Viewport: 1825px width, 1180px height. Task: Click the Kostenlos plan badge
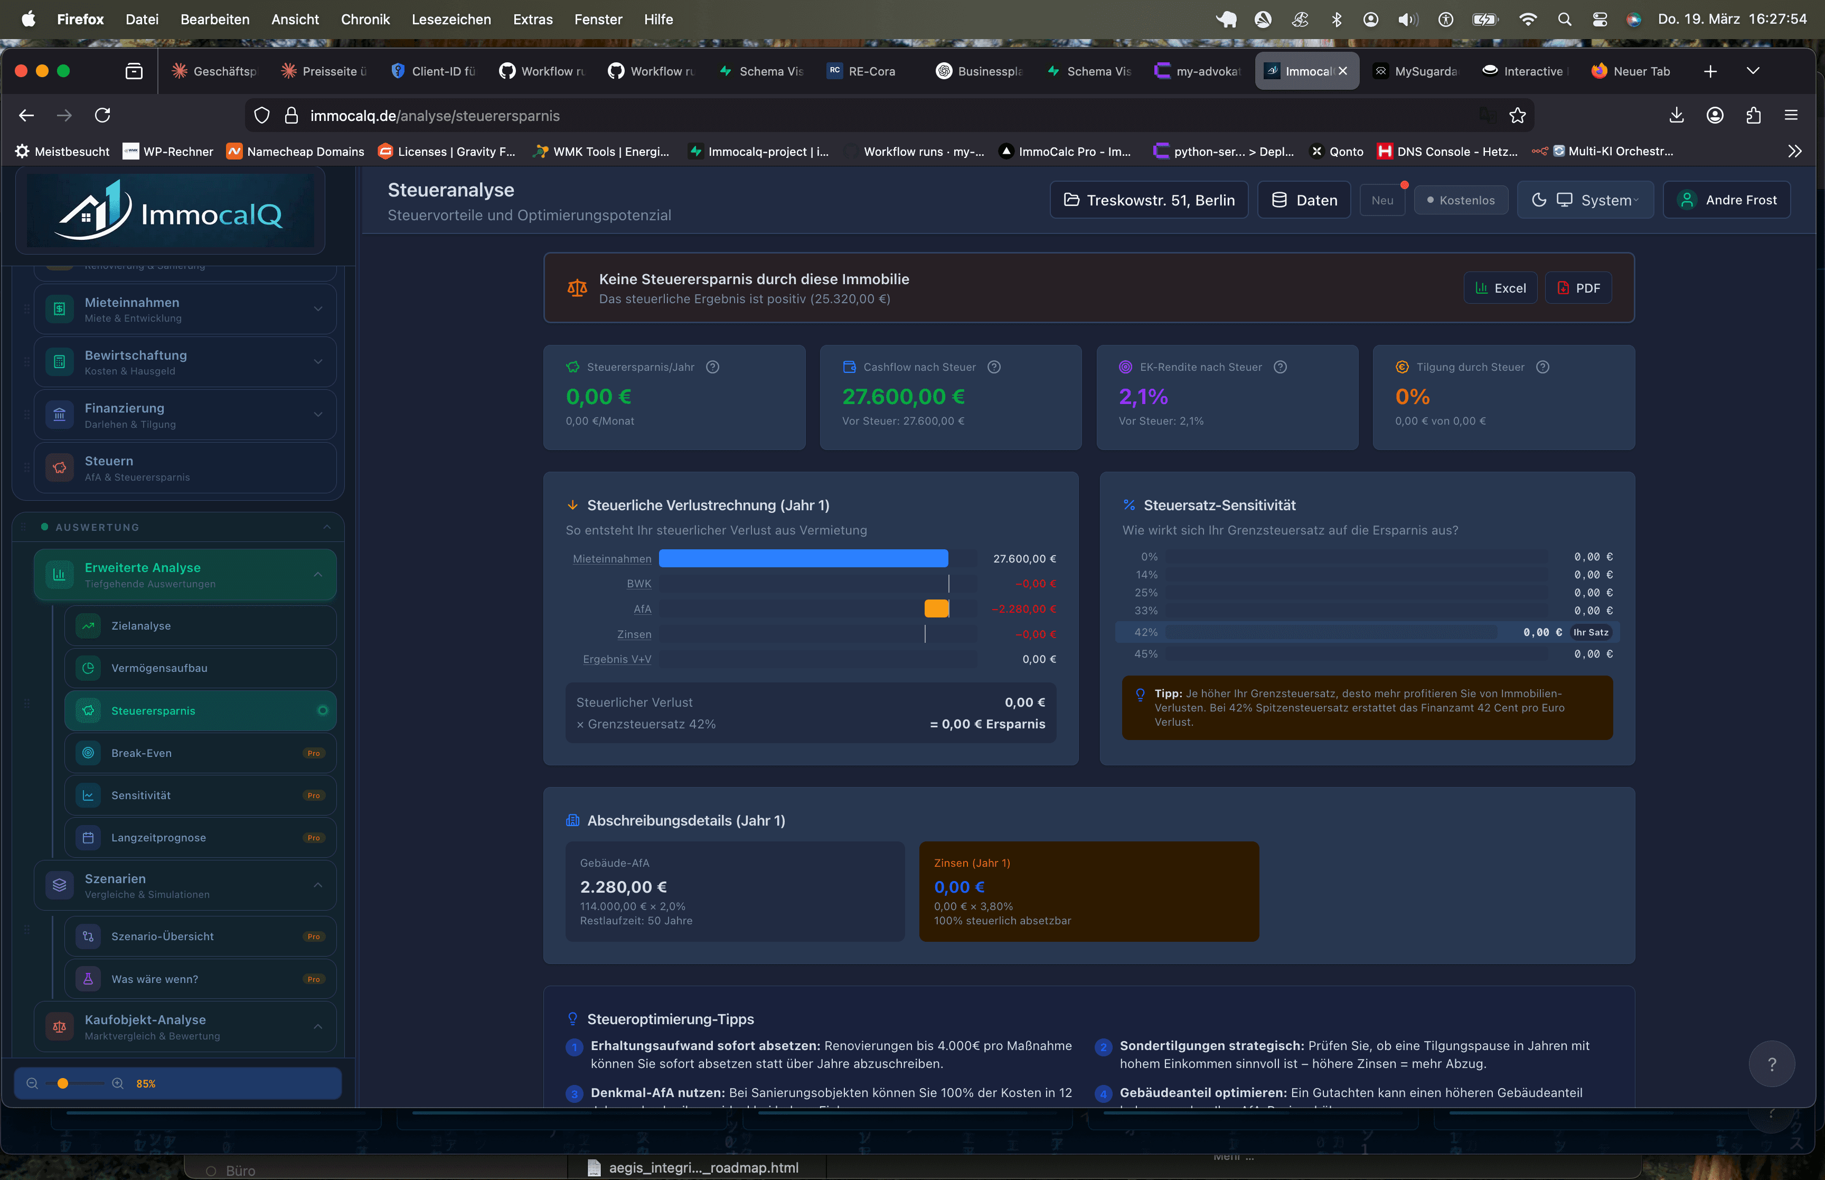pyautogui.click(x=1461, y=200)
